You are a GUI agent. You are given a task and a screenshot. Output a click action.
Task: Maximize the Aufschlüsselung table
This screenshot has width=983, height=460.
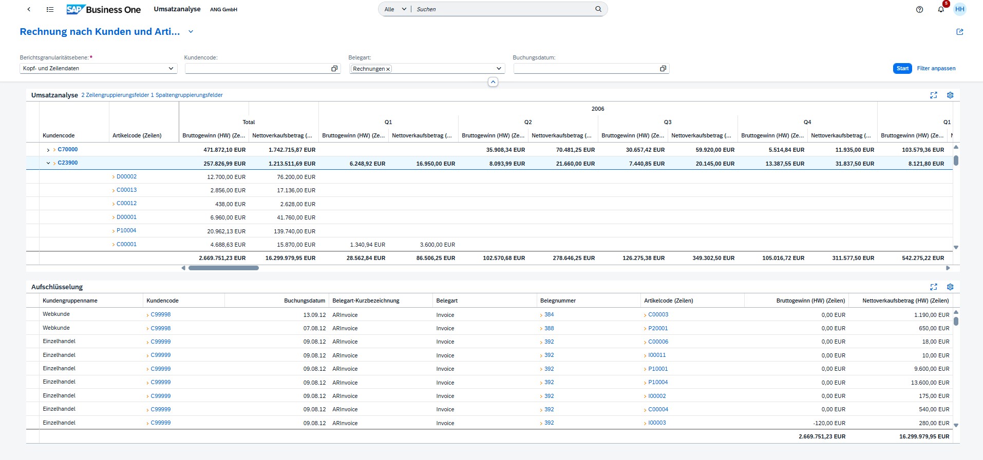[934, 287]
